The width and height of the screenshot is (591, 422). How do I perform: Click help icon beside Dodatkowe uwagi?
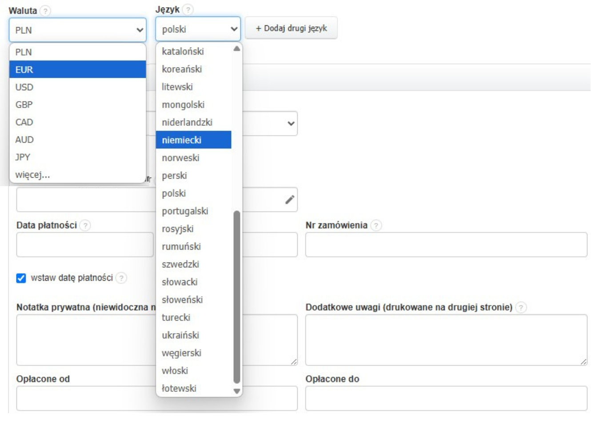click(521, 307)
